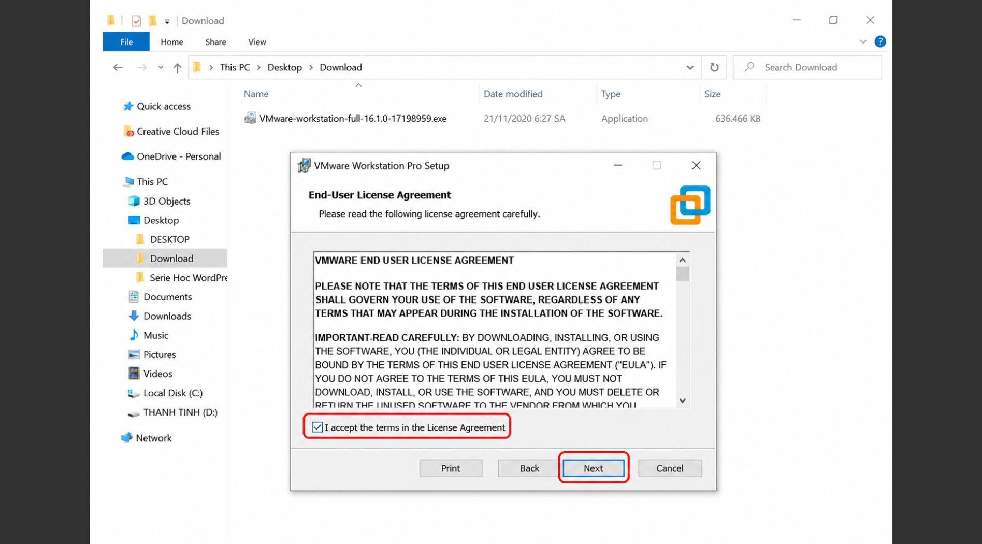Click the Downloads arrow icon
Viewport: 982px width, 544px height.
(x=134, y=316)
